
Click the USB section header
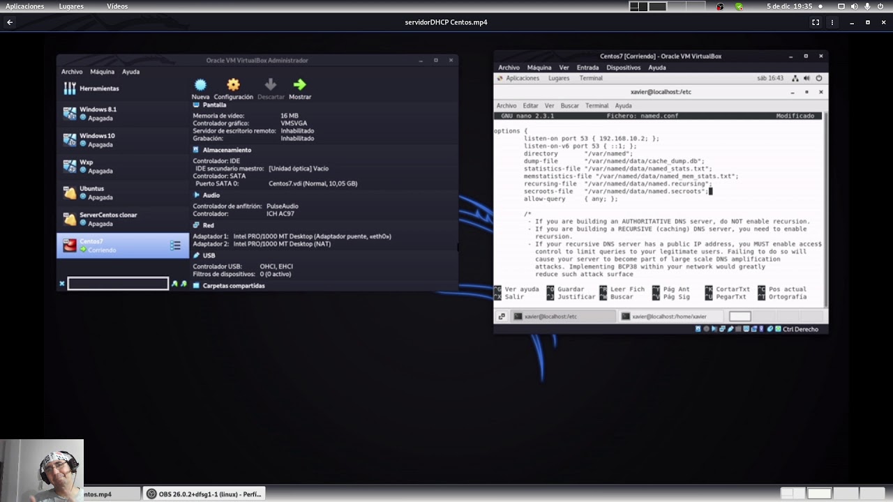204,255
